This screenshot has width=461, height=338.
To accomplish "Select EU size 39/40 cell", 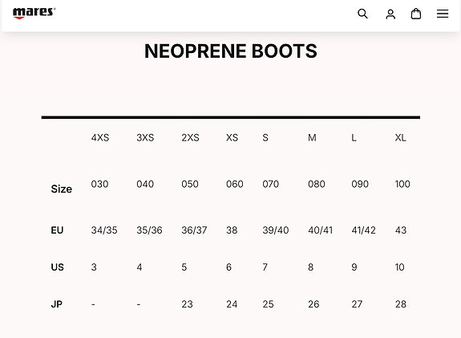I will coord(276,230).
